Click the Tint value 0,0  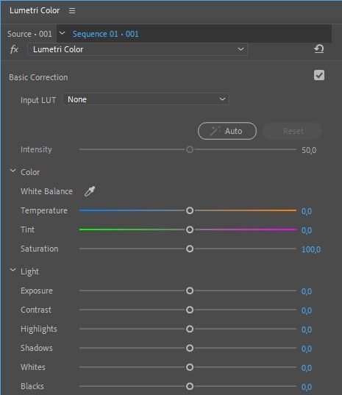click(x=307, y=230)
